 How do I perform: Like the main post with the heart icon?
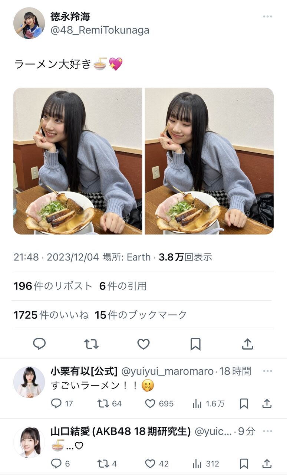tap(143, 344)
